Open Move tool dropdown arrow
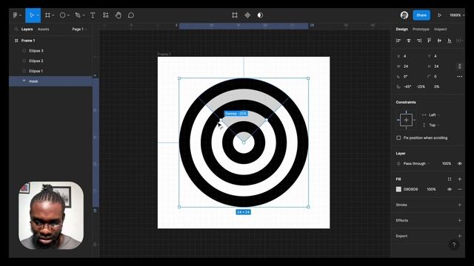This screenshot has height=266, width=474. point(38,16)
